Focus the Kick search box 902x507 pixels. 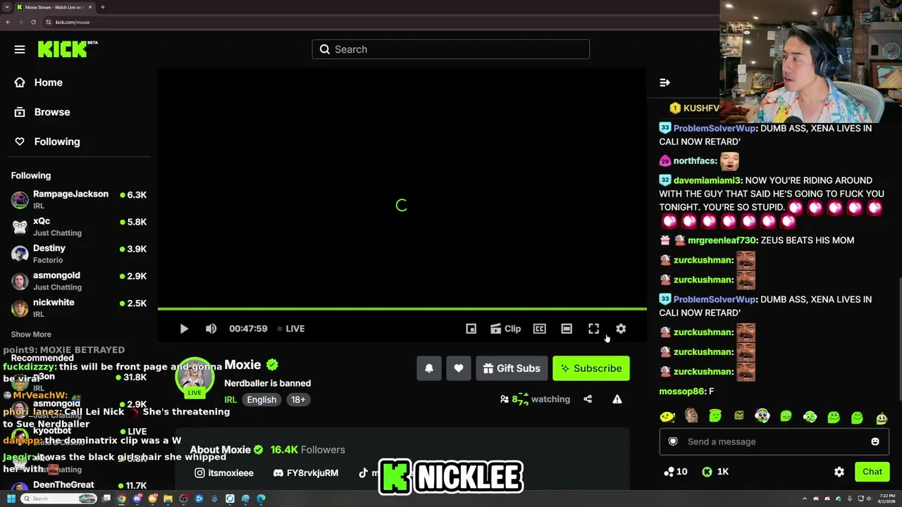[451, 49]
